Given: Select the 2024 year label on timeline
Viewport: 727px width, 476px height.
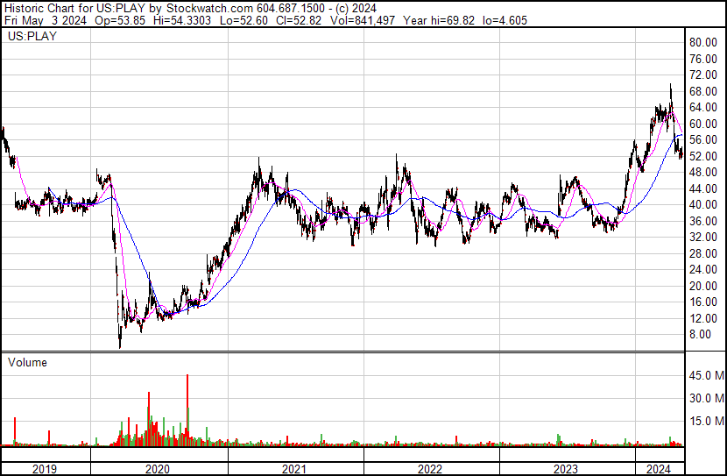Looking at the screenshot, I should (659, 469).
